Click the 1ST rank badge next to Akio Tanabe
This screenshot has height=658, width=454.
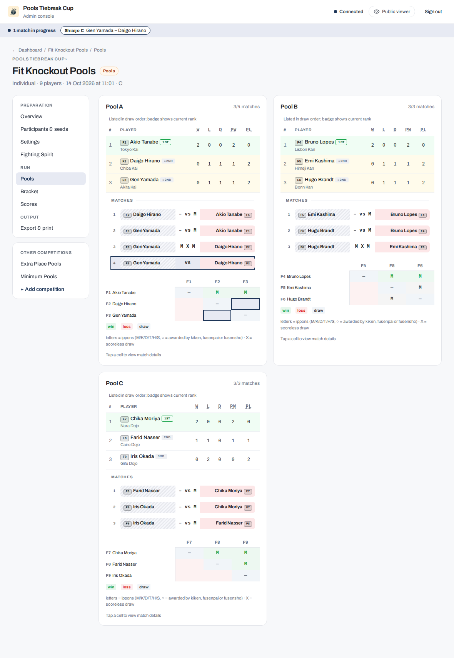tap(165, 142)
